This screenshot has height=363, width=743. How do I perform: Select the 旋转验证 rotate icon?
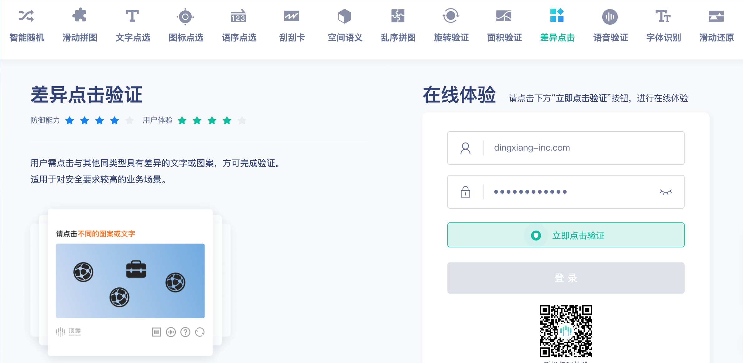451,16
